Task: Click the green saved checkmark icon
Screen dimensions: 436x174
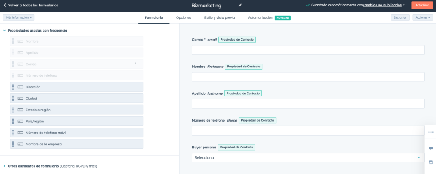Action: (307, 5)
